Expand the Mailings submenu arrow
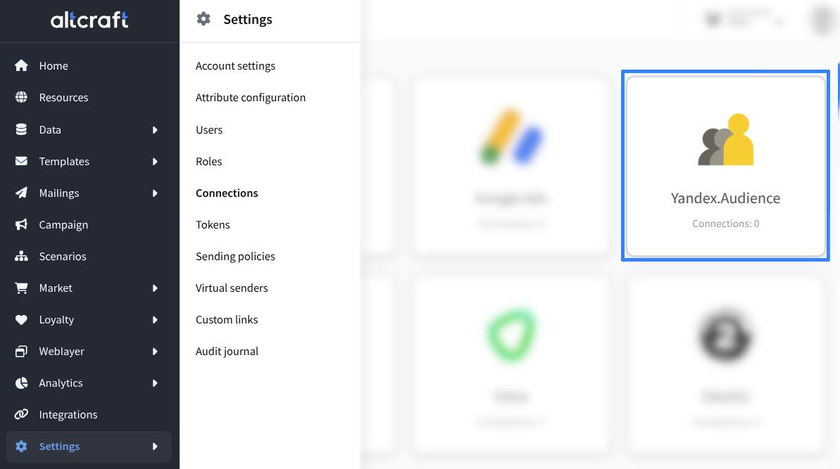Screen dimensions: 840x469 155,193
